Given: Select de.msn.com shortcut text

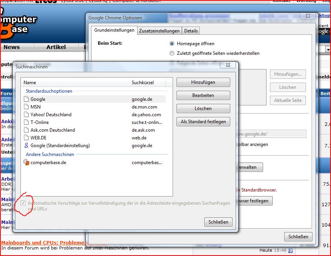Looking at the screenshot, I should (144, 107).
